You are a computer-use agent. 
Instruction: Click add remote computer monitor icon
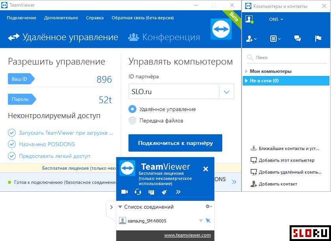pos(253,172)
